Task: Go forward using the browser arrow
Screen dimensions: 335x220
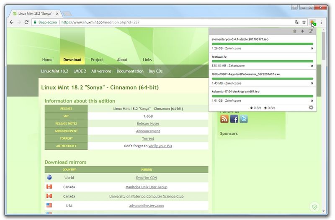Action: pyautogui.click(x=19, y=22)
